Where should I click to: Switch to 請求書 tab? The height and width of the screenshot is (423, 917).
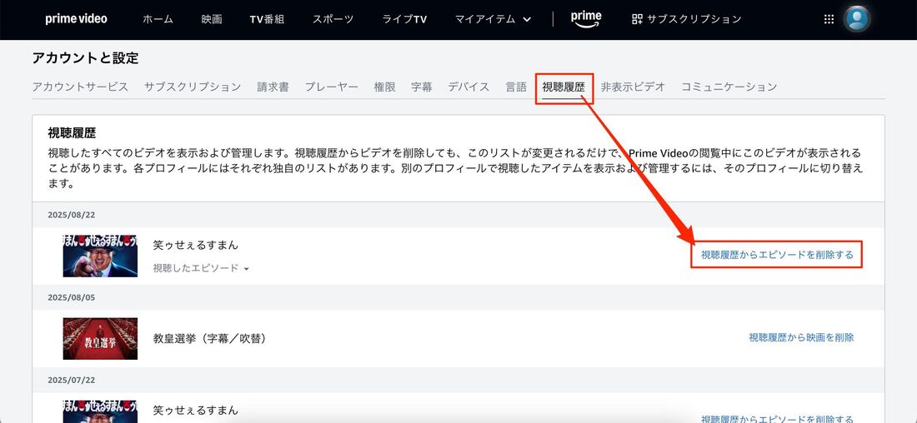coord(273,87)
